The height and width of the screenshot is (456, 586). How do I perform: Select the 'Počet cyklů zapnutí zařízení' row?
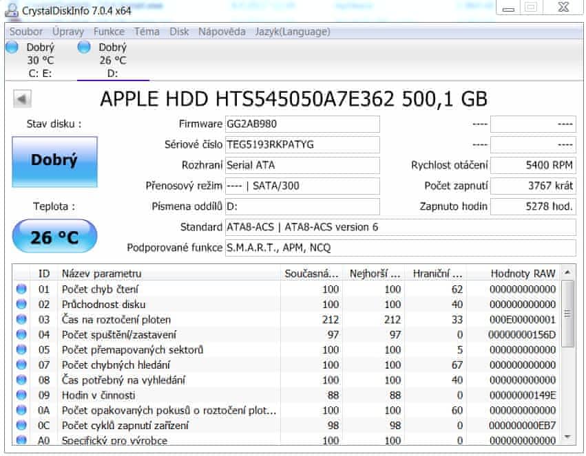286,425
